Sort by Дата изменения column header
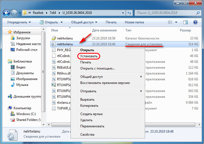This screenshot has height=144, width=204. pyautogui.click(x=104, y=30)
